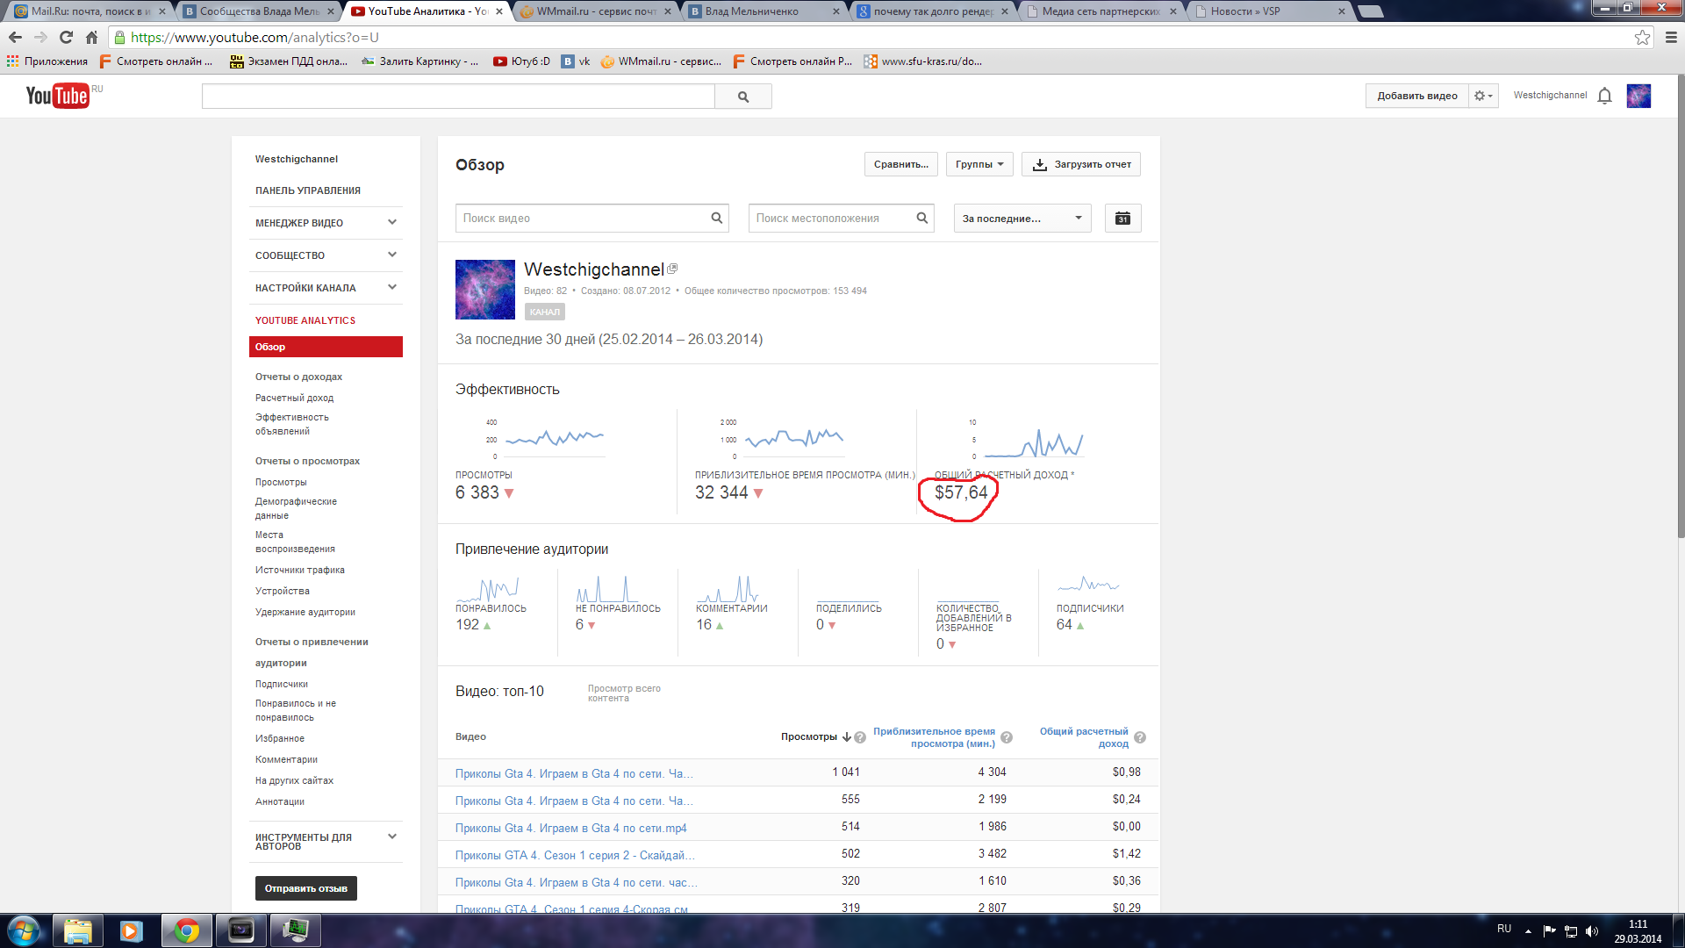Bookmark page with star icon
The image size is (1685, 948).
click(x=1642, y=37)
